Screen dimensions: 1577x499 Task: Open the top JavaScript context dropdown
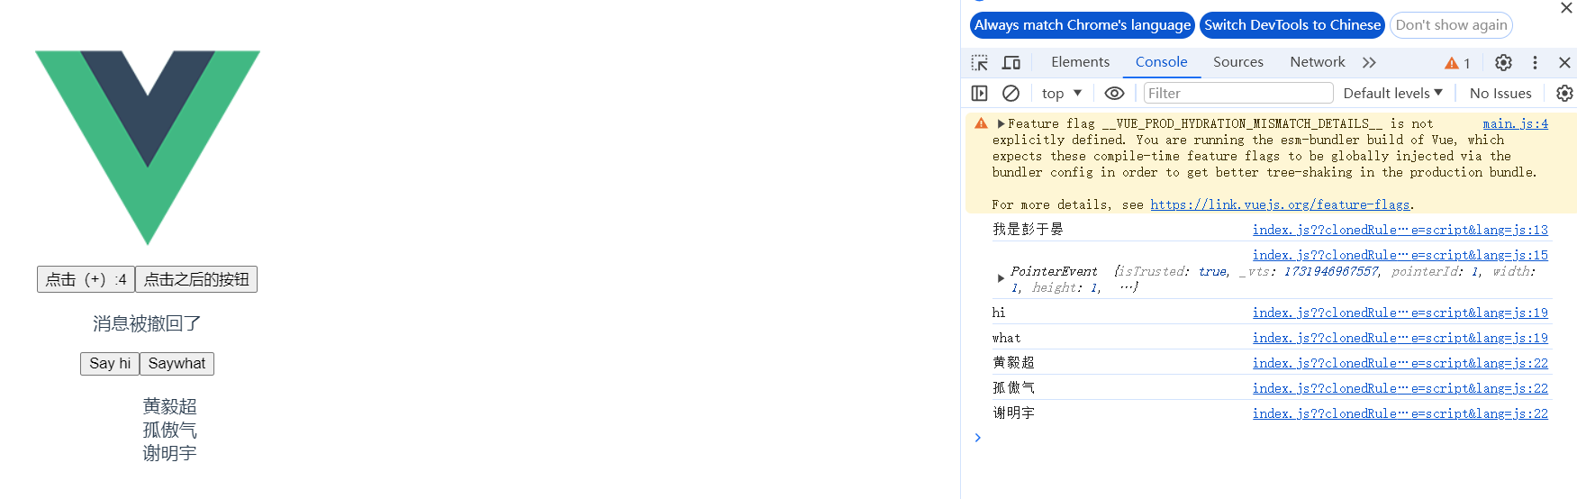click(x=1062, y=93)
